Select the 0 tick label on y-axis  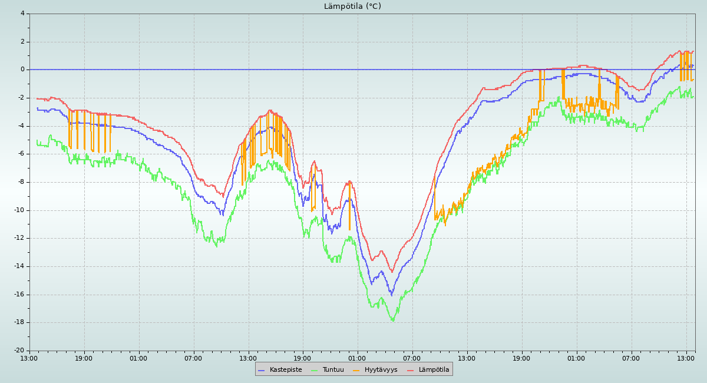point(22,70)
